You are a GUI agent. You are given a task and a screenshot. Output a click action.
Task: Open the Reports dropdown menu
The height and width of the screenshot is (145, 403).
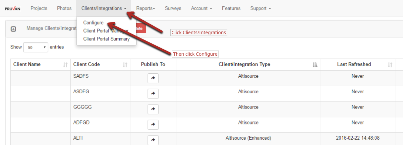(145, 8)
